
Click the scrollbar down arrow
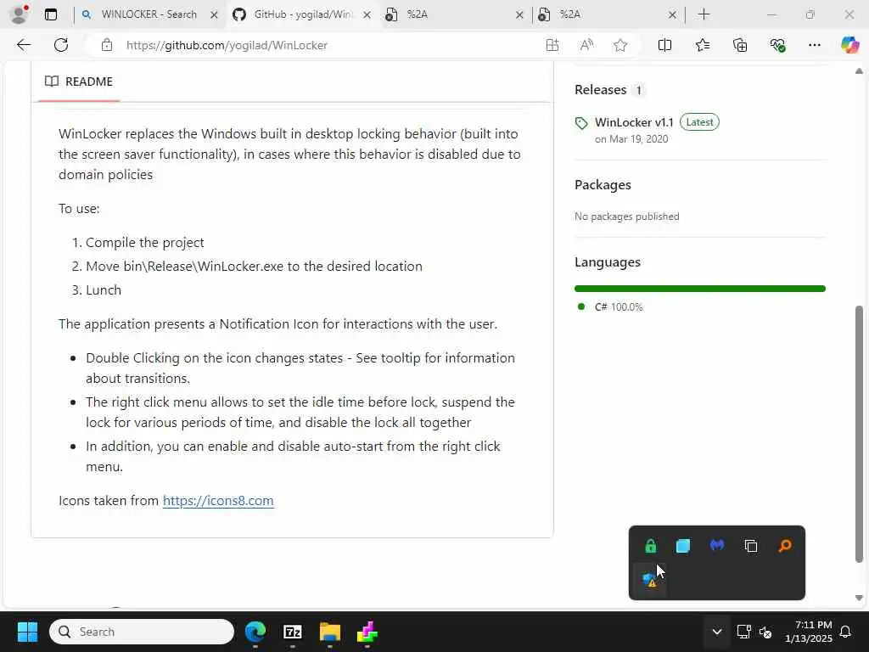tap(859, 598)
